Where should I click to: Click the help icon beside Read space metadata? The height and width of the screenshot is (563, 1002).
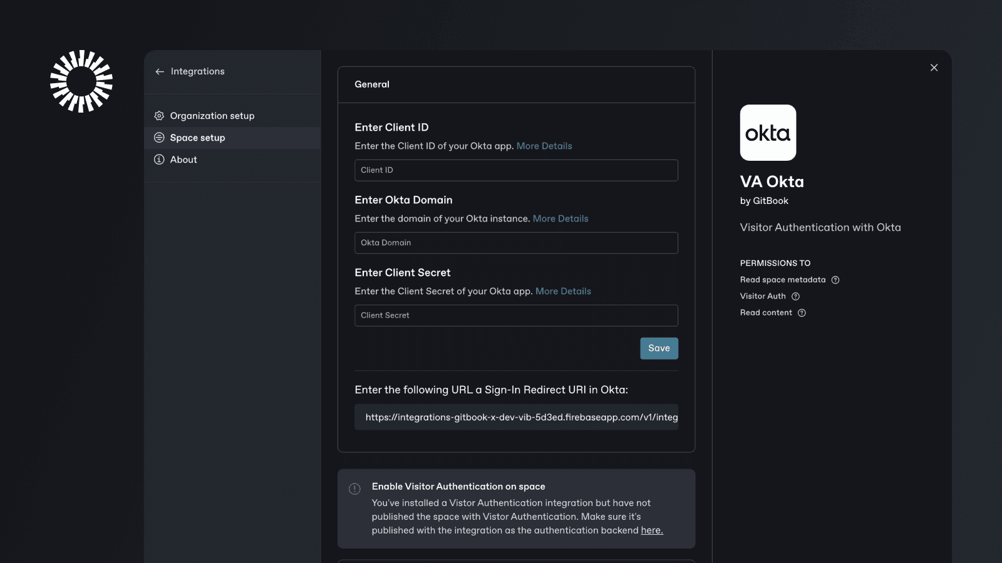tap(835, 280)
